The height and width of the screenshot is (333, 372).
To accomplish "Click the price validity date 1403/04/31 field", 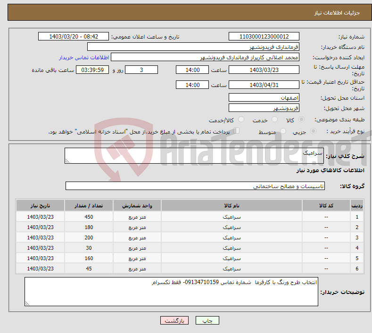I will (264, 85).
